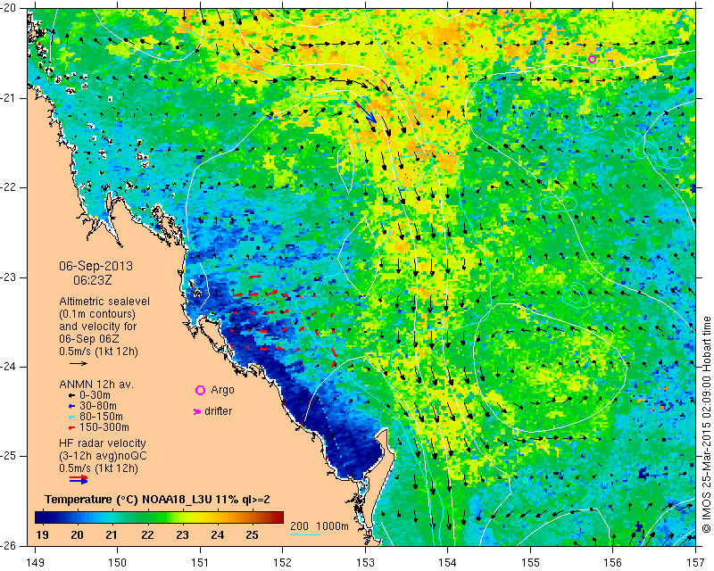This screenshot has height=571, width=714.
Task: Click the blue 30-80m ANMN arrow symbol
Action: pos(71,406)
